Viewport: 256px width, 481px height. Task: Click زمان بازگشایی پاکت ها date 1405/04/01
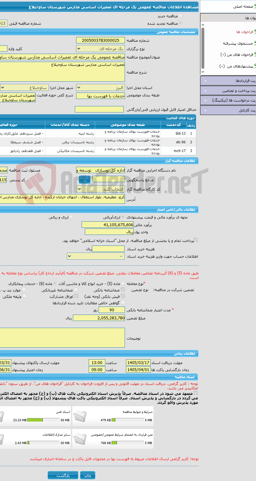(x=138, y=370)
